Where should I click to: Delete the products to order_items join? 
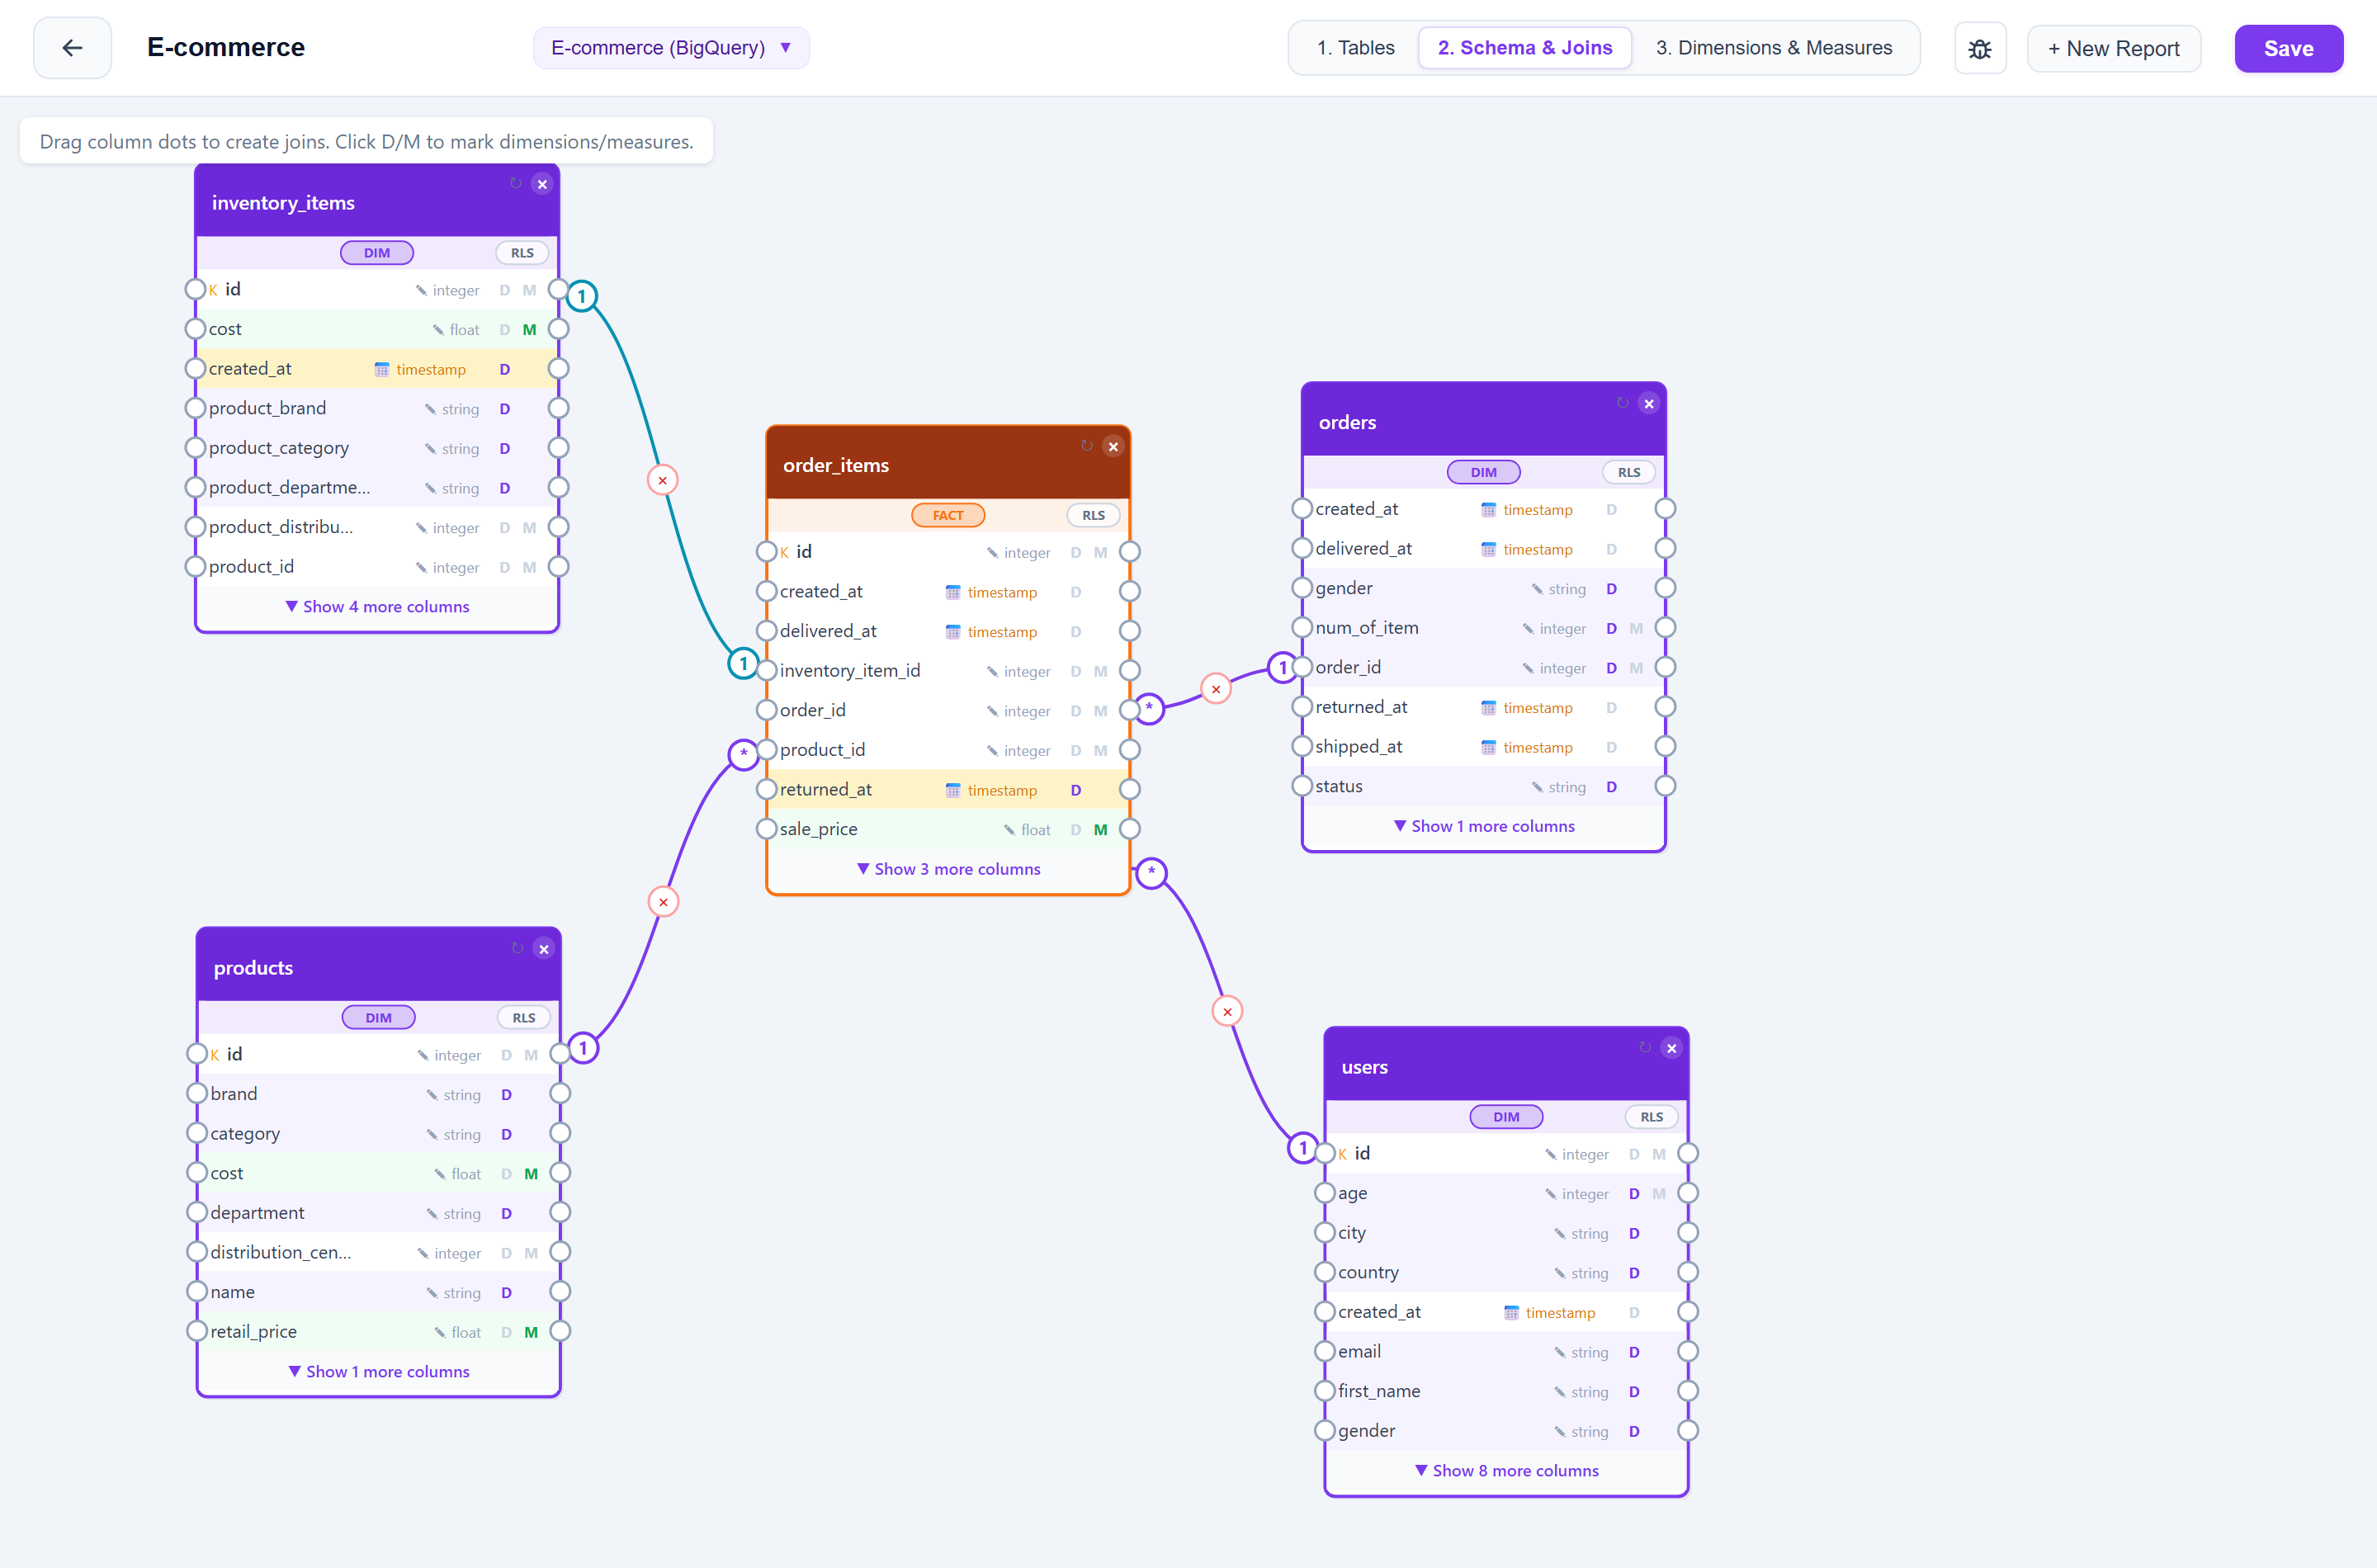pyautogui.click(x=663, y=902)
